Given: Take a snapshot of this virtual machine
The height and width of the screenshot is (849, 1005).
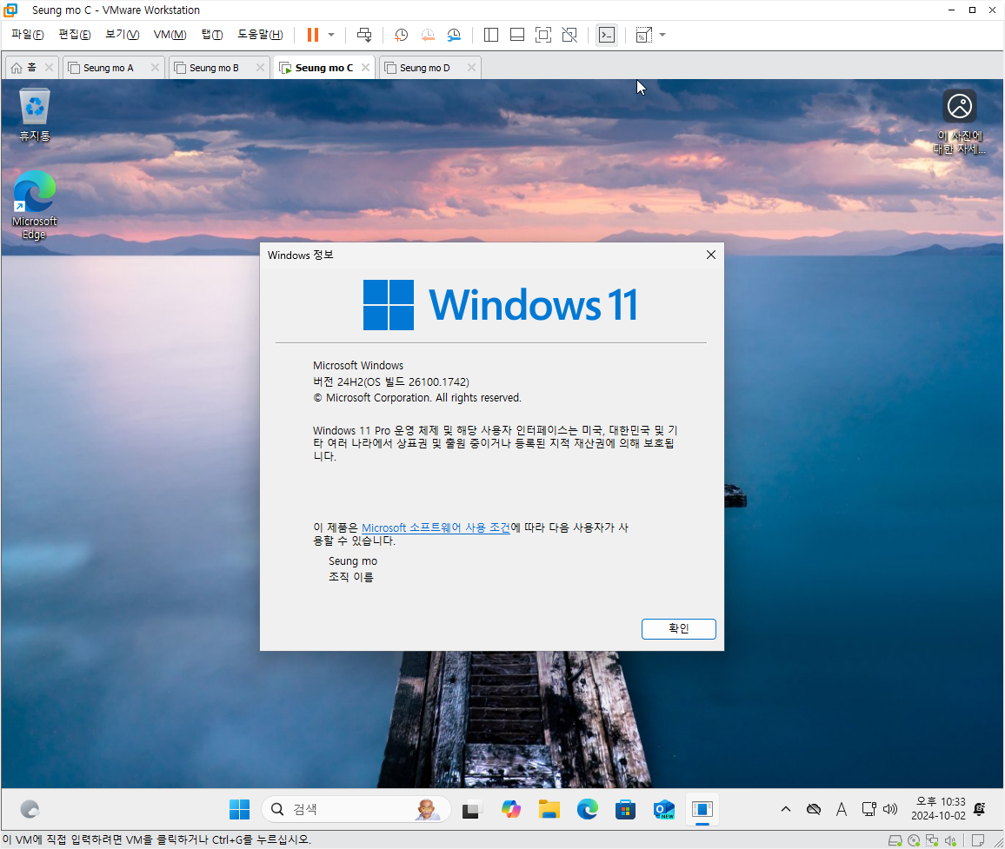Looking at the screenshot, I should 402,35.
